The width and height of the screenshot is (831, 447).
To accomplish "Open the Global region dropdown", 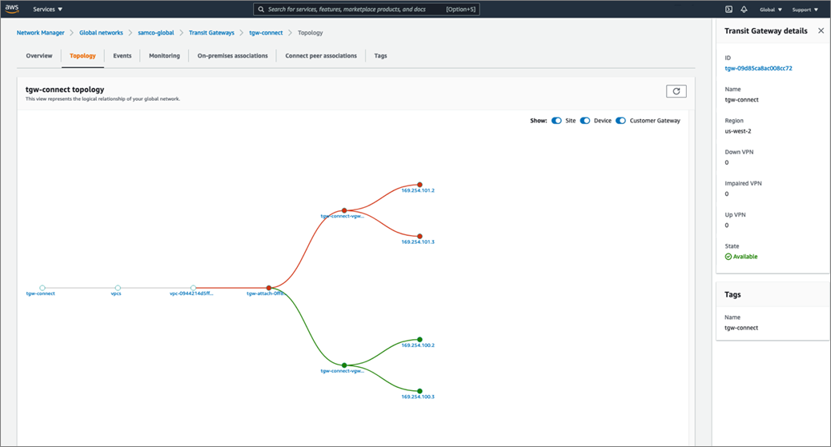I will [x=771, y=10].
